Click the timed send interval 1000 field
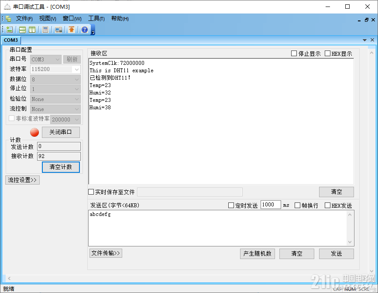This screenshot has height=293, width=378. (271, 205)
